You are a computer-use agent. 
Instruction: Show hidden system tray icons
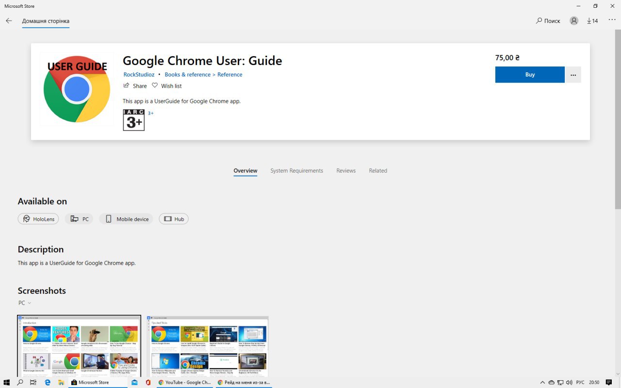point(542,382)
